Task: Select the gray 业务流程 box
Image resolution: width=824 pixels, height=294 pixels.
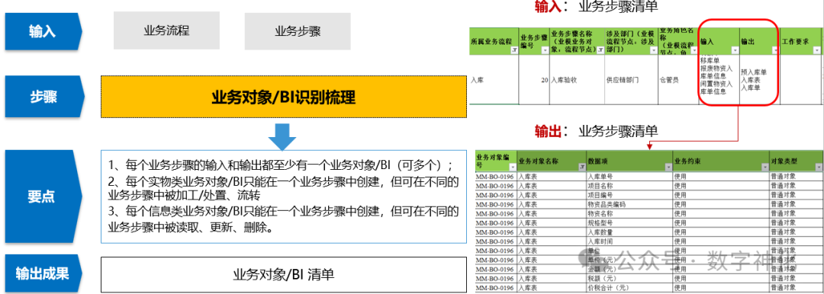Action: click(166, 31)
